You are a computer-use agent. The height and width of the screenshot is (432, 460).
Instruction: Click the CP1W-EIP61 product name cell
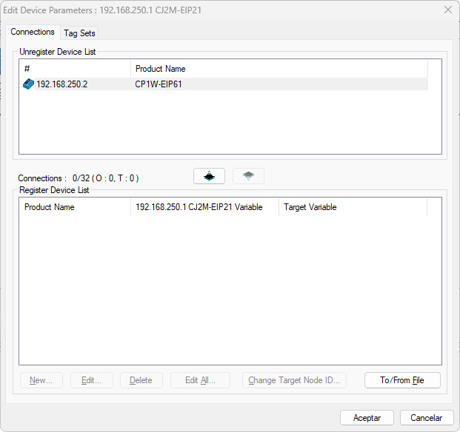(159, 84)
